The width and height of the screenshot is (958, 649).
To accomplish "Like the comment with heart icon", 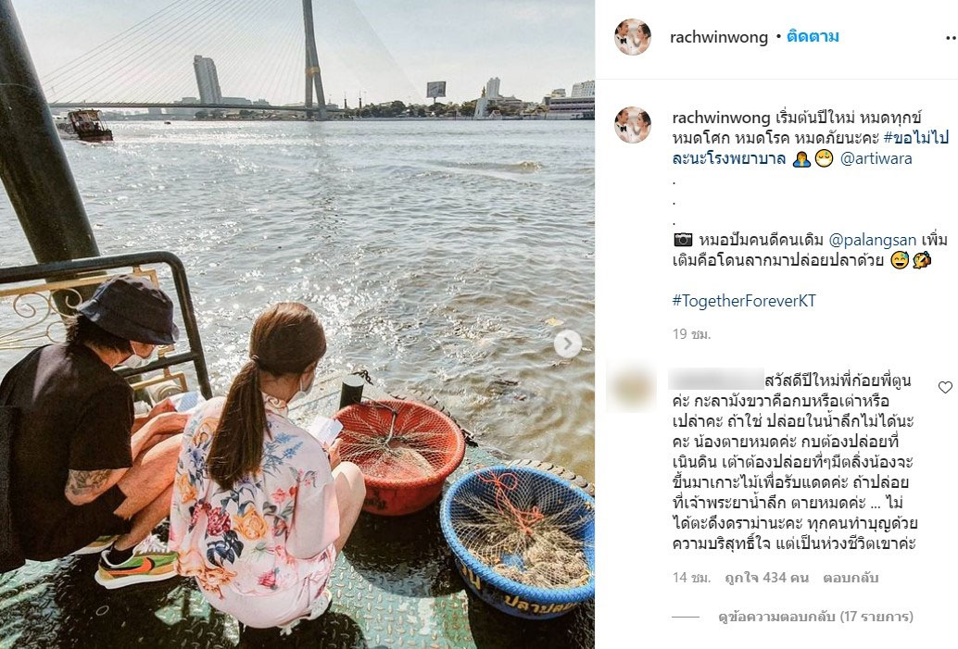I will pyautogui.click(x=945, y=387).
